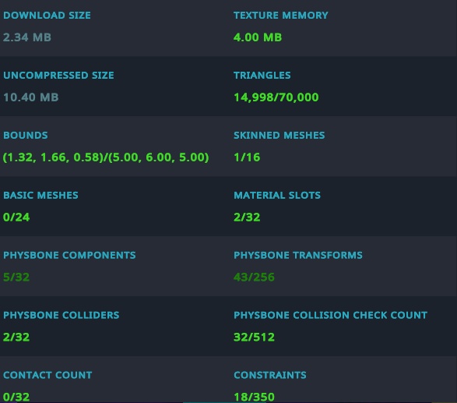Click the PHYSBONE TRANSFORMS label

click(x=298, y=255)
